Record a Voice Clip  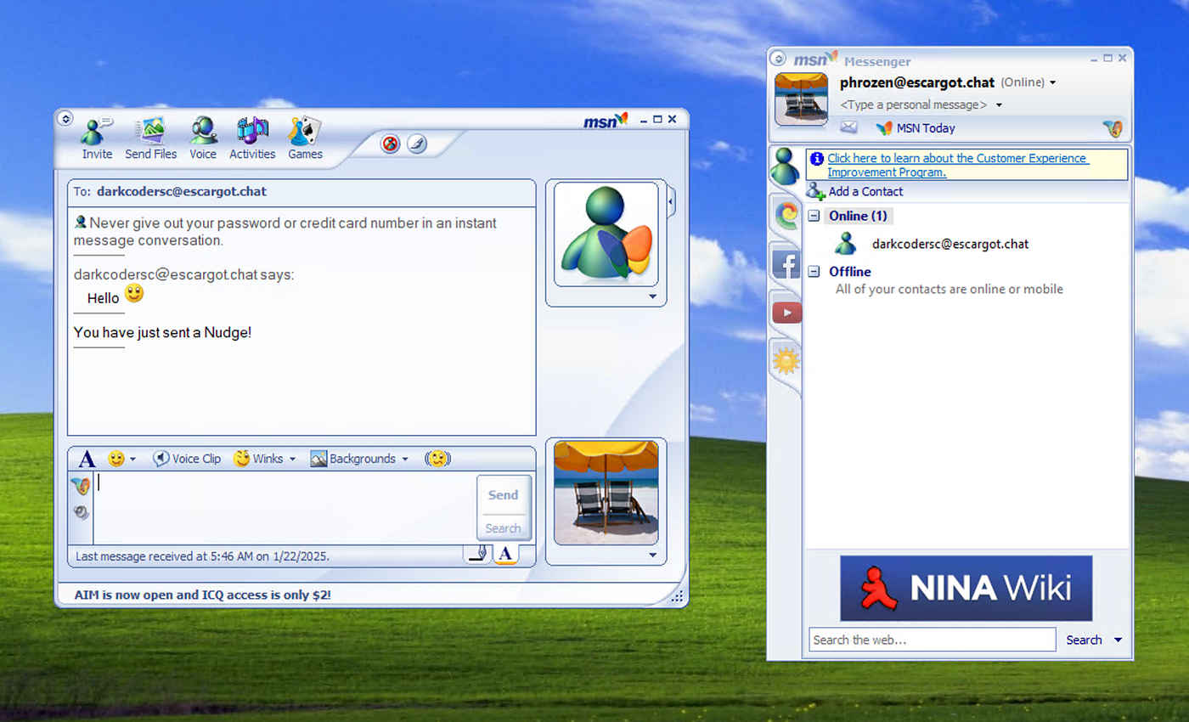(x=187, y=459)
